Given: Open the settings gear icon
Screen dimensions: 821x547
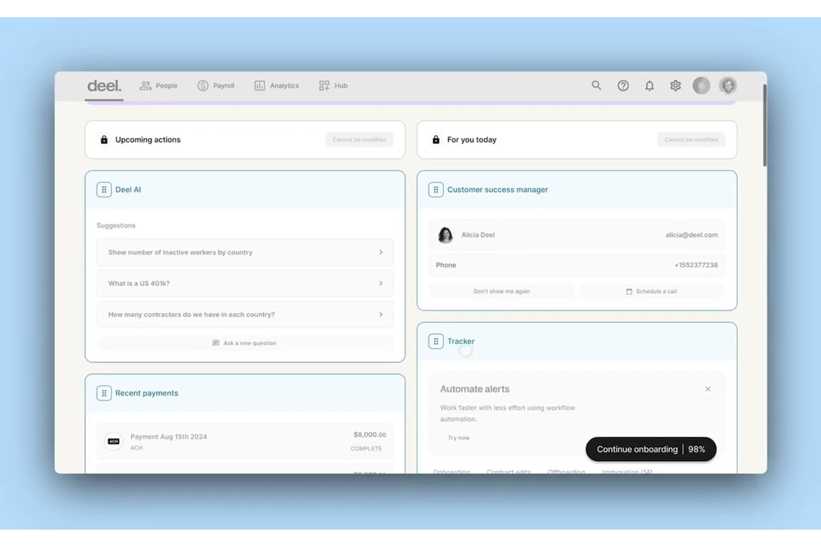Looking at the screenshot, I should [x=675, y=86].
